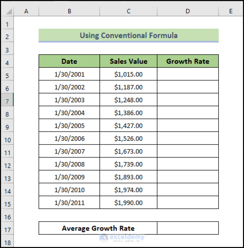The height and width of the screenshot is (248, 244).
Task: Select the cell containing 1/30/2004
Action: tap(69, 113)
